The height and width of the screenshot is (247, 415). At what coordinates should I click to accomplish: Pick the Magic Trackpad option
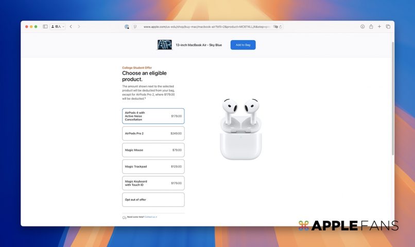pyautogui.click(x=153, y=166)
